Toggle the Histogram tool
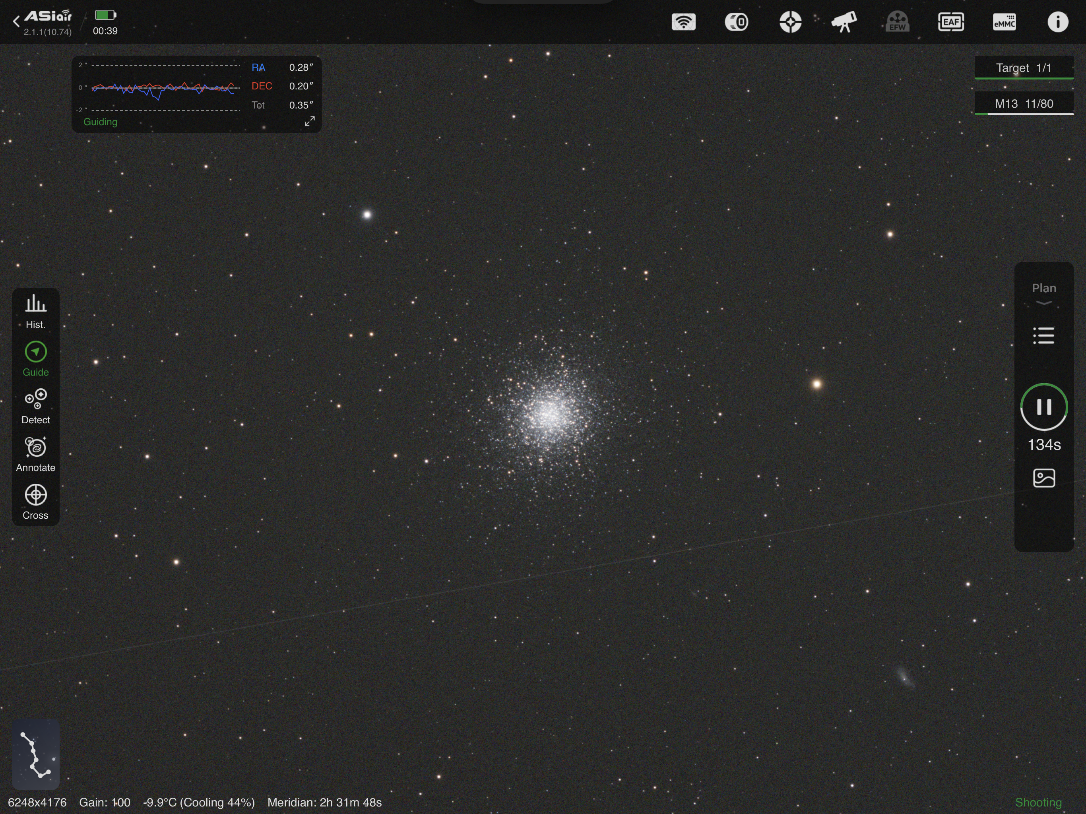The height and width of the screenshot is (814, 1086). tap(35, 311)
